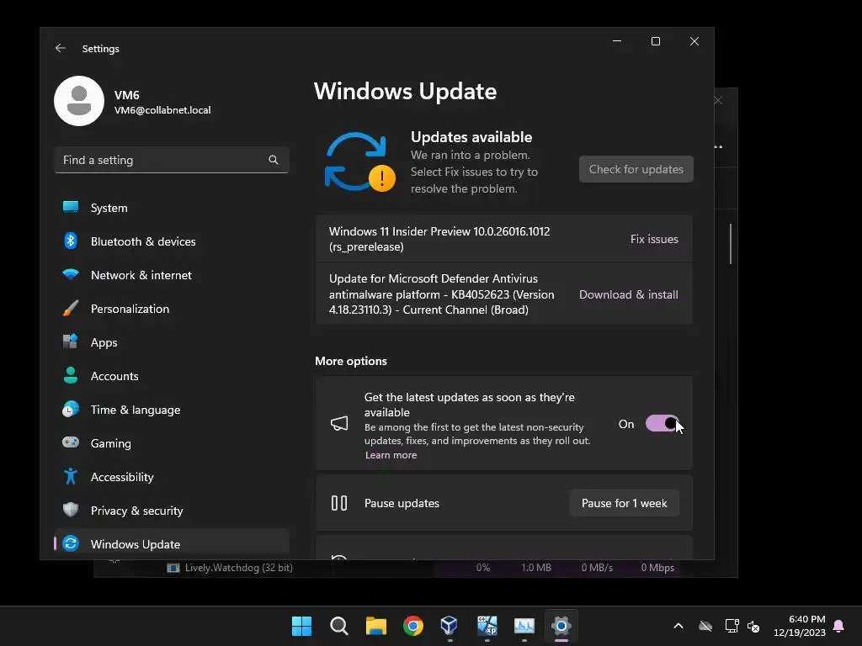The height and width of the screenshot is (646, 862).
Task: Open System settings
Action: point(172,208)
